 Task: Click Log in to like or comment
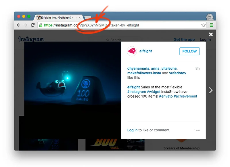pyautogui.click(x=132, y=130)
